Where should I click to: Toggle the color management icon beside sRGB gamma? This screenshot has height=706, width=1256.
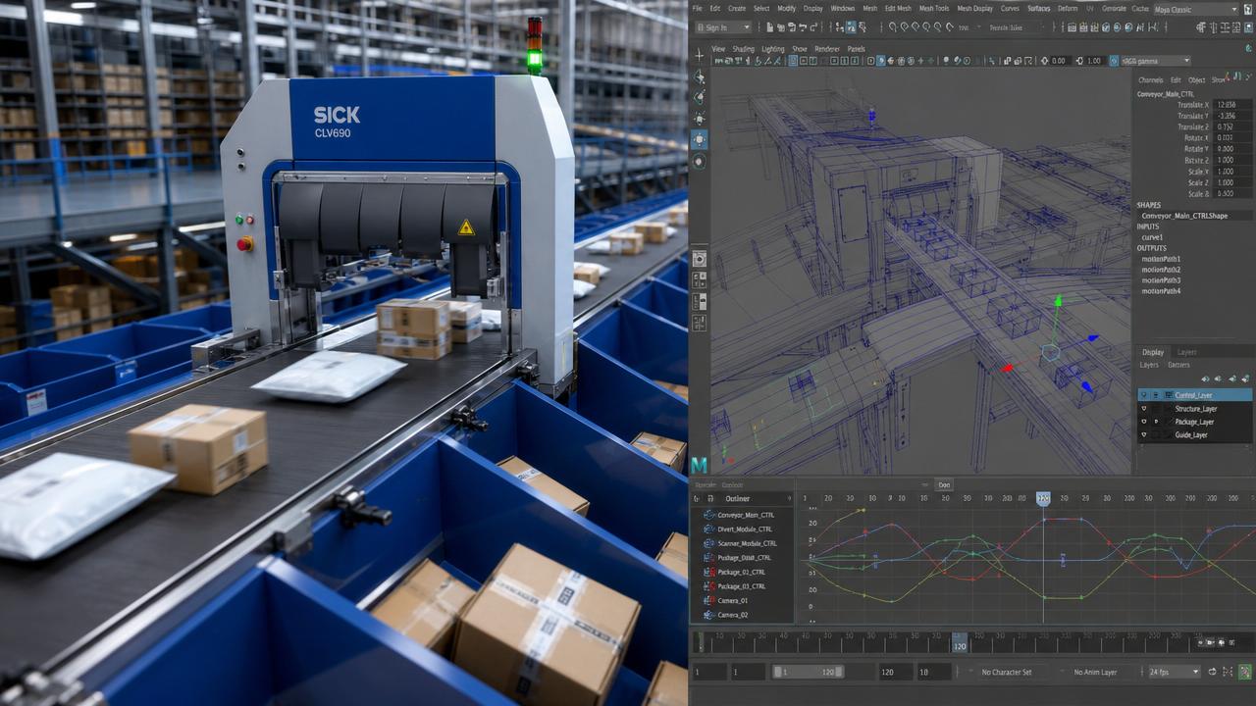coord(1114,61)
